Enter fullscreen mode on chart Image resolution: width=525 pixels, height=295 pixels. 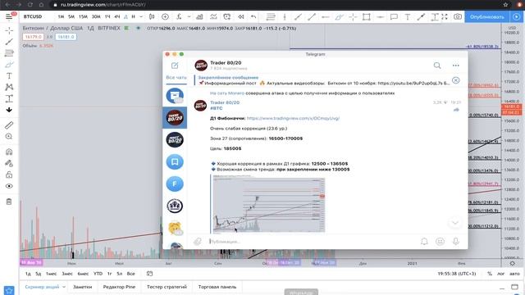(x=445, y=16)
